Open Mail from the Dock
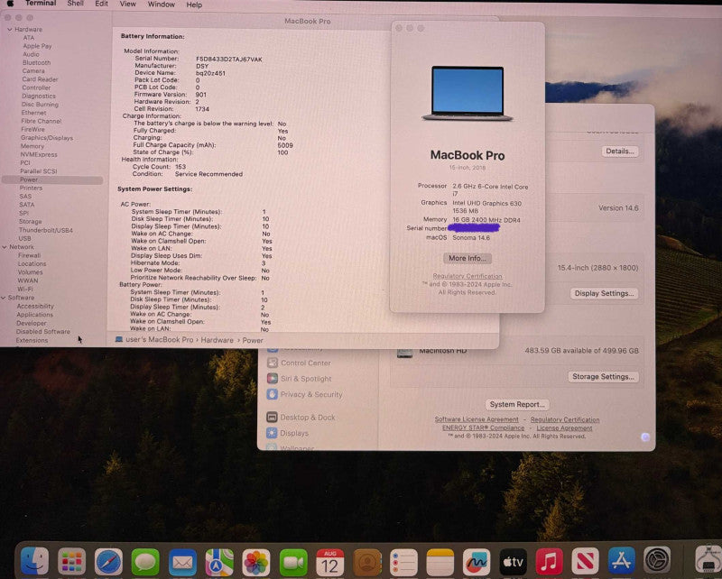The width and height of the screenshot is (722, 579). tap(182, 562)
